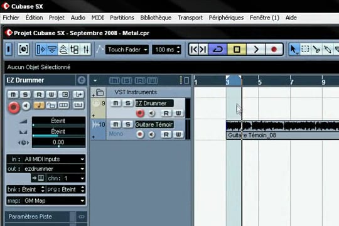Viewport: 339px width, 226px height.
Task: Open the 'in: All MIDI Inputs' dropdown
Action: [46, 159]
